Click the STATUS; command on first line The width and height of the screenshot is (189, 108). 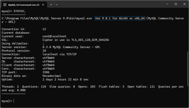click(20, 11)
